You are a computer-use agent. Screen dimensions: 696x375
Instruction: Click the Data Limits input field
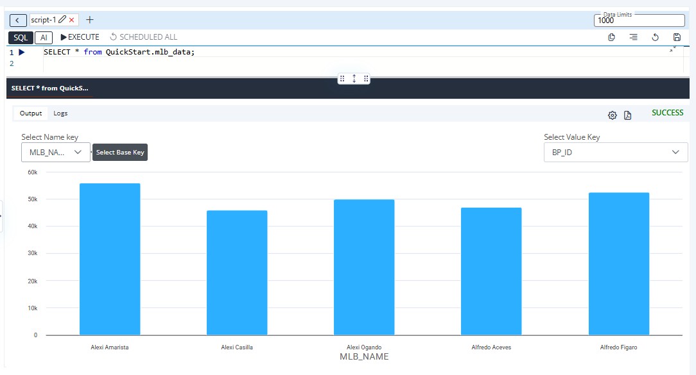tap(639, 21)
